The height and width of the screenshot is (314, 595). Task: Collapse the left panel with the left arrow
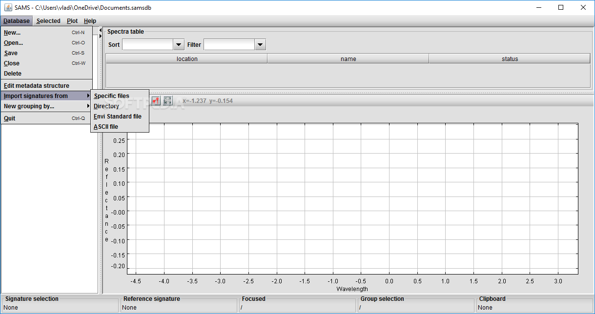[x=101, y=30]
